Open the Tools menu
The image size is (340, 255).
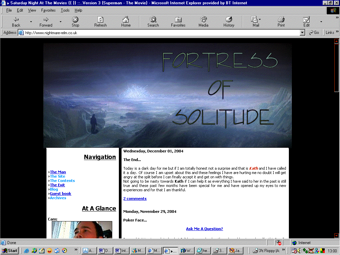65,10
